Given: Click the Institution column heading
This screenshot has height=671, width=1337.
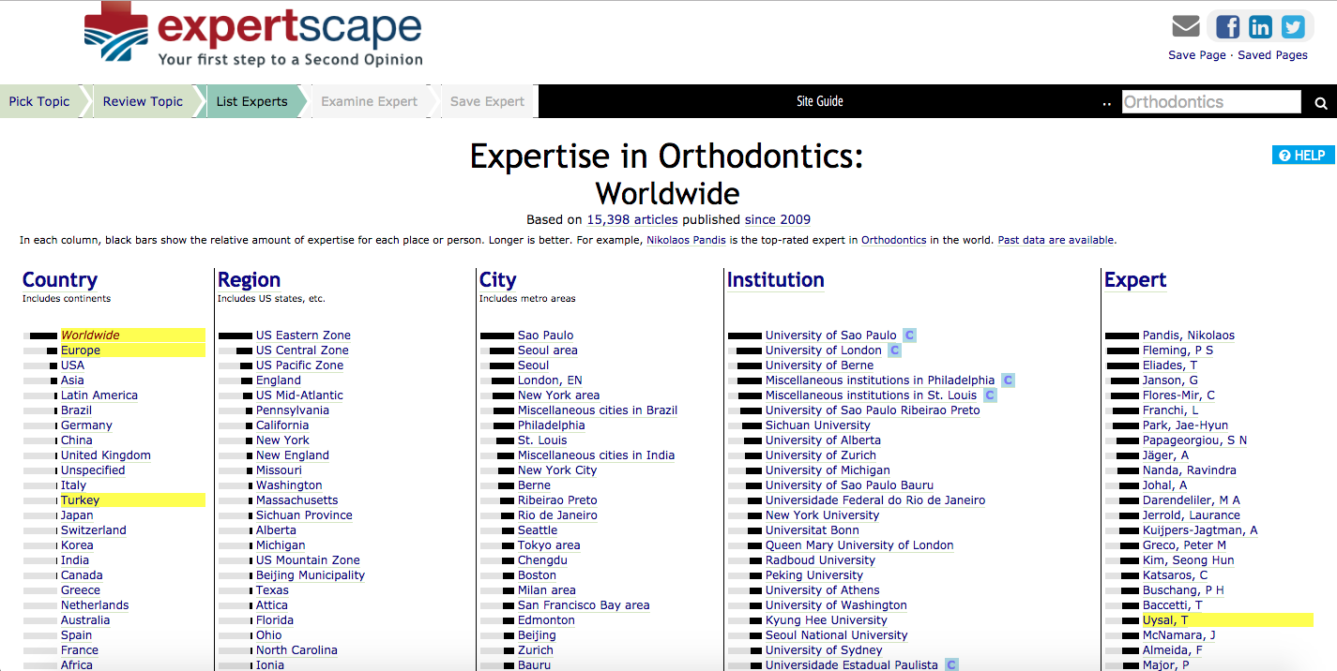Looking at the screenshot, I should pos(775,280).
